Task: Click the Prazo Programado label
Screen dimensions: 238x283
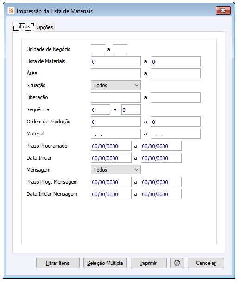Action: pyautogui.click(x=47, y=146)
